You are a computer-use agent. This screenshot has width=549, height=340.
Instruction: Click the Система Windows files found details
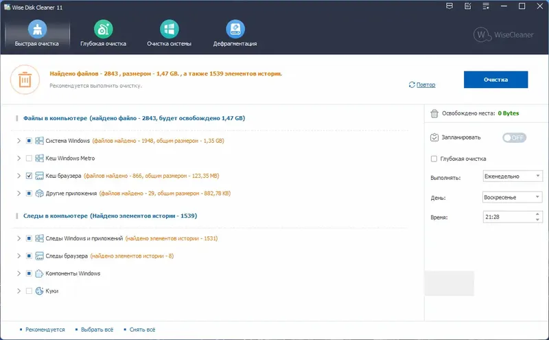(x=159, y=141)
